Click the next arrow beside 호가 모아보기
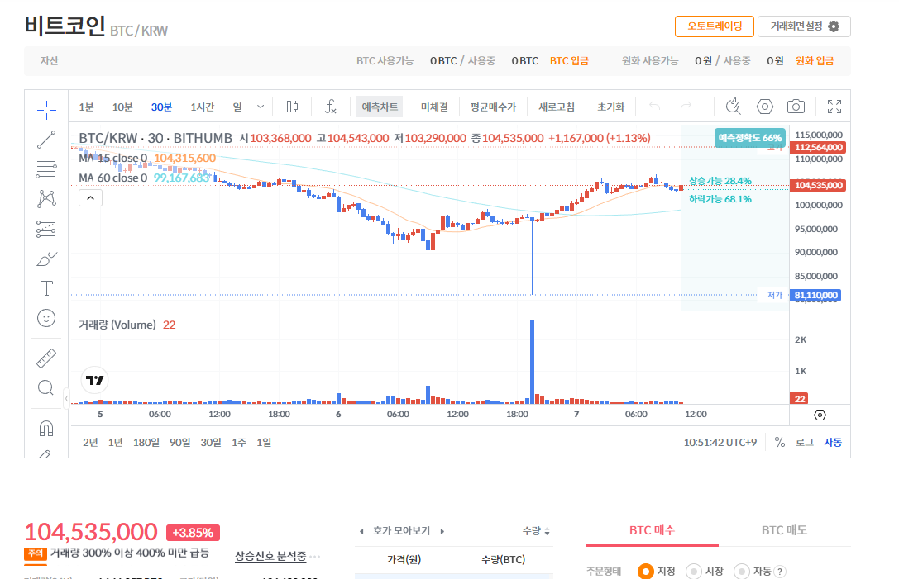The width and height of the screenshot is (899, 579). (x=442, y=531)
